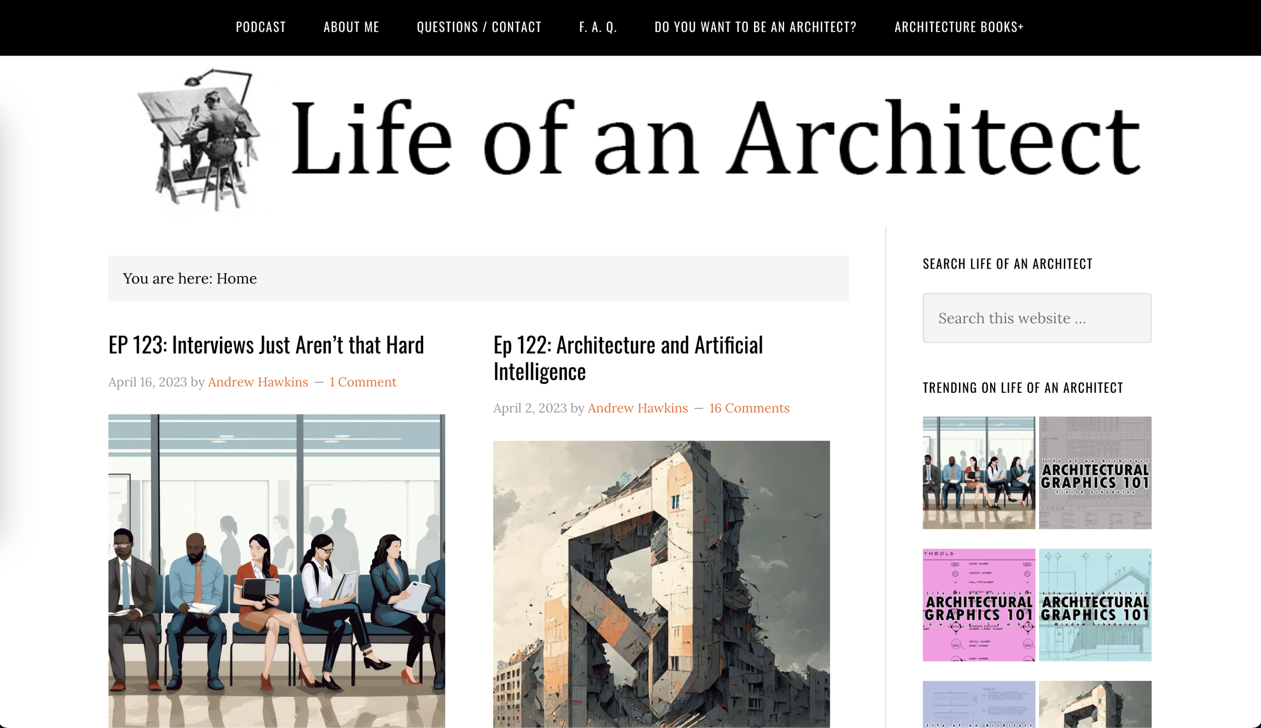Viewport: 1261px width, 728px height.
Task: Focus the Search this website field
Action: [x=1037, y=318]
